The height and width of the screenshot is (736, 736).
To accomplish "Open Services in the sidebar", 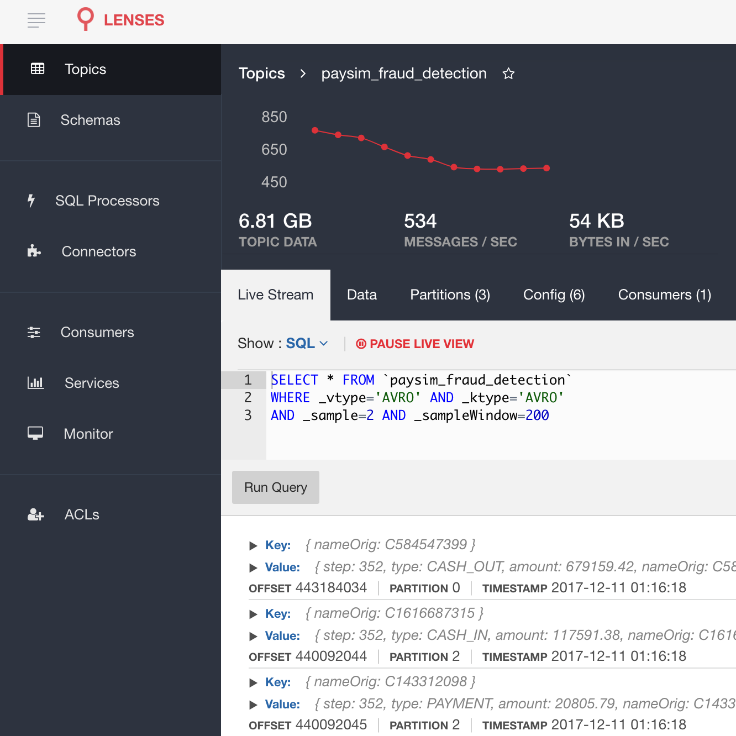I will 111,383.
